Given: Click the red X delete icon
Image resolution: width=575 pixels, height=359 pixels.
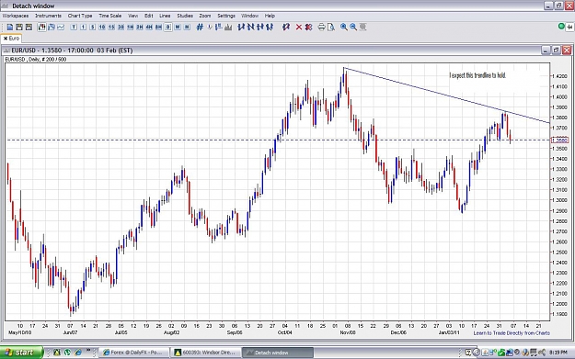Looking at the screenshot, I should point(299,27).
